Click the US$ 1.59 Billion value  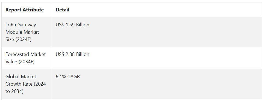[x=72, y=25]
